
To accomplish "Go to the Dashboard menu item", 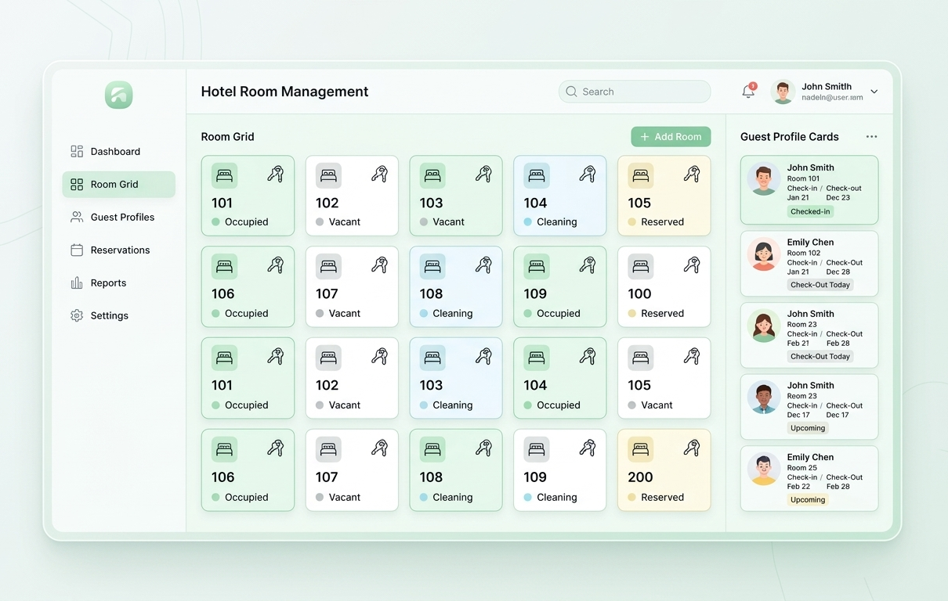I will [115, 152].
